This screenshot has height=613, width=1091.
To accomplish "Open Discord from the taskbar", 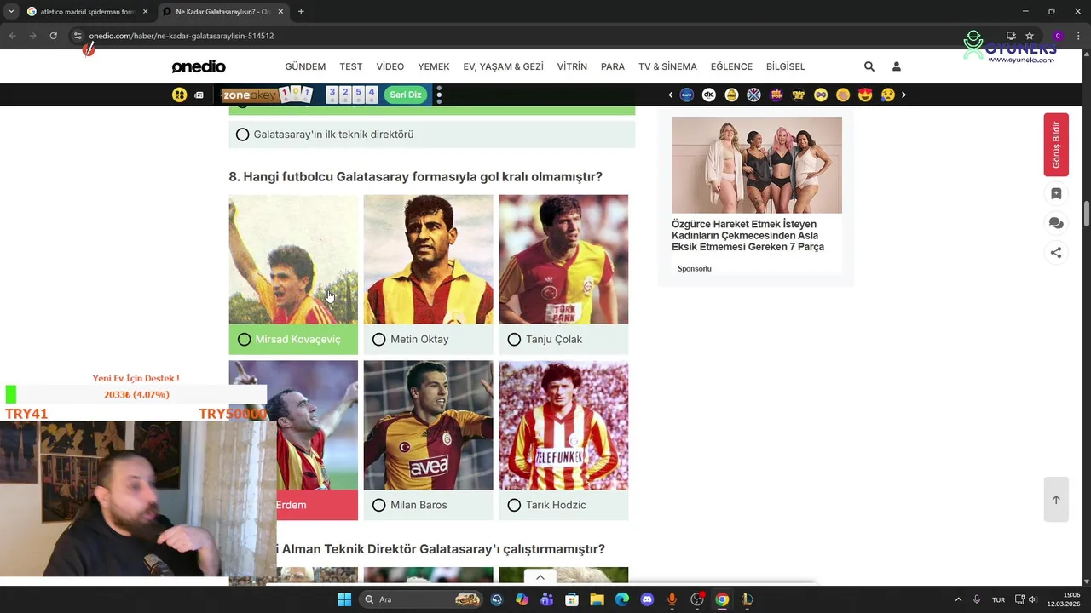I will point(647,599).
